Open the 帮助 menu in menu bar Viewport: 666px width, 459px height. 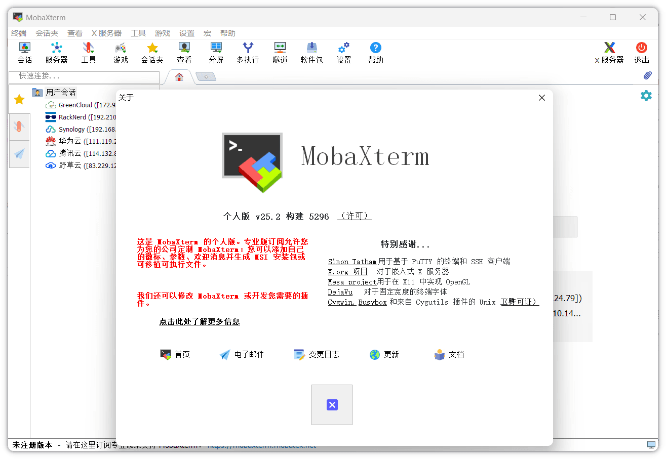point(228,33)
